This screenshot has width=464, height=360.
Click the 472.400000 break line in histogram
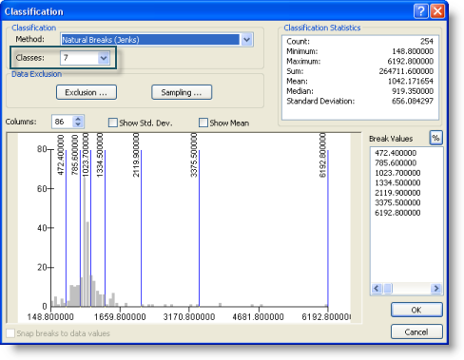click(66, 228)
